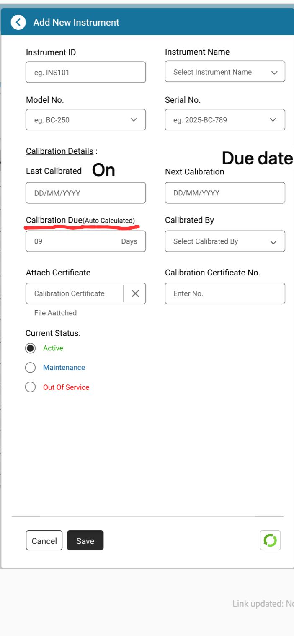Click the Calibration Due days field
The image size is (294, 636).
[x=85, y=241]
